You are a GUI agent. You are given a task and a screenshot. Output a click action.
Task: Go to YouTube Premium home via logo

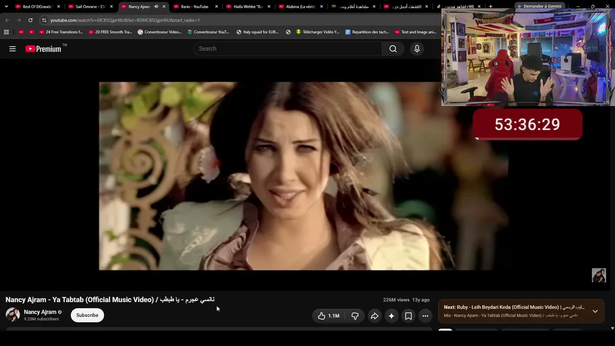click(x=43, y=49)
